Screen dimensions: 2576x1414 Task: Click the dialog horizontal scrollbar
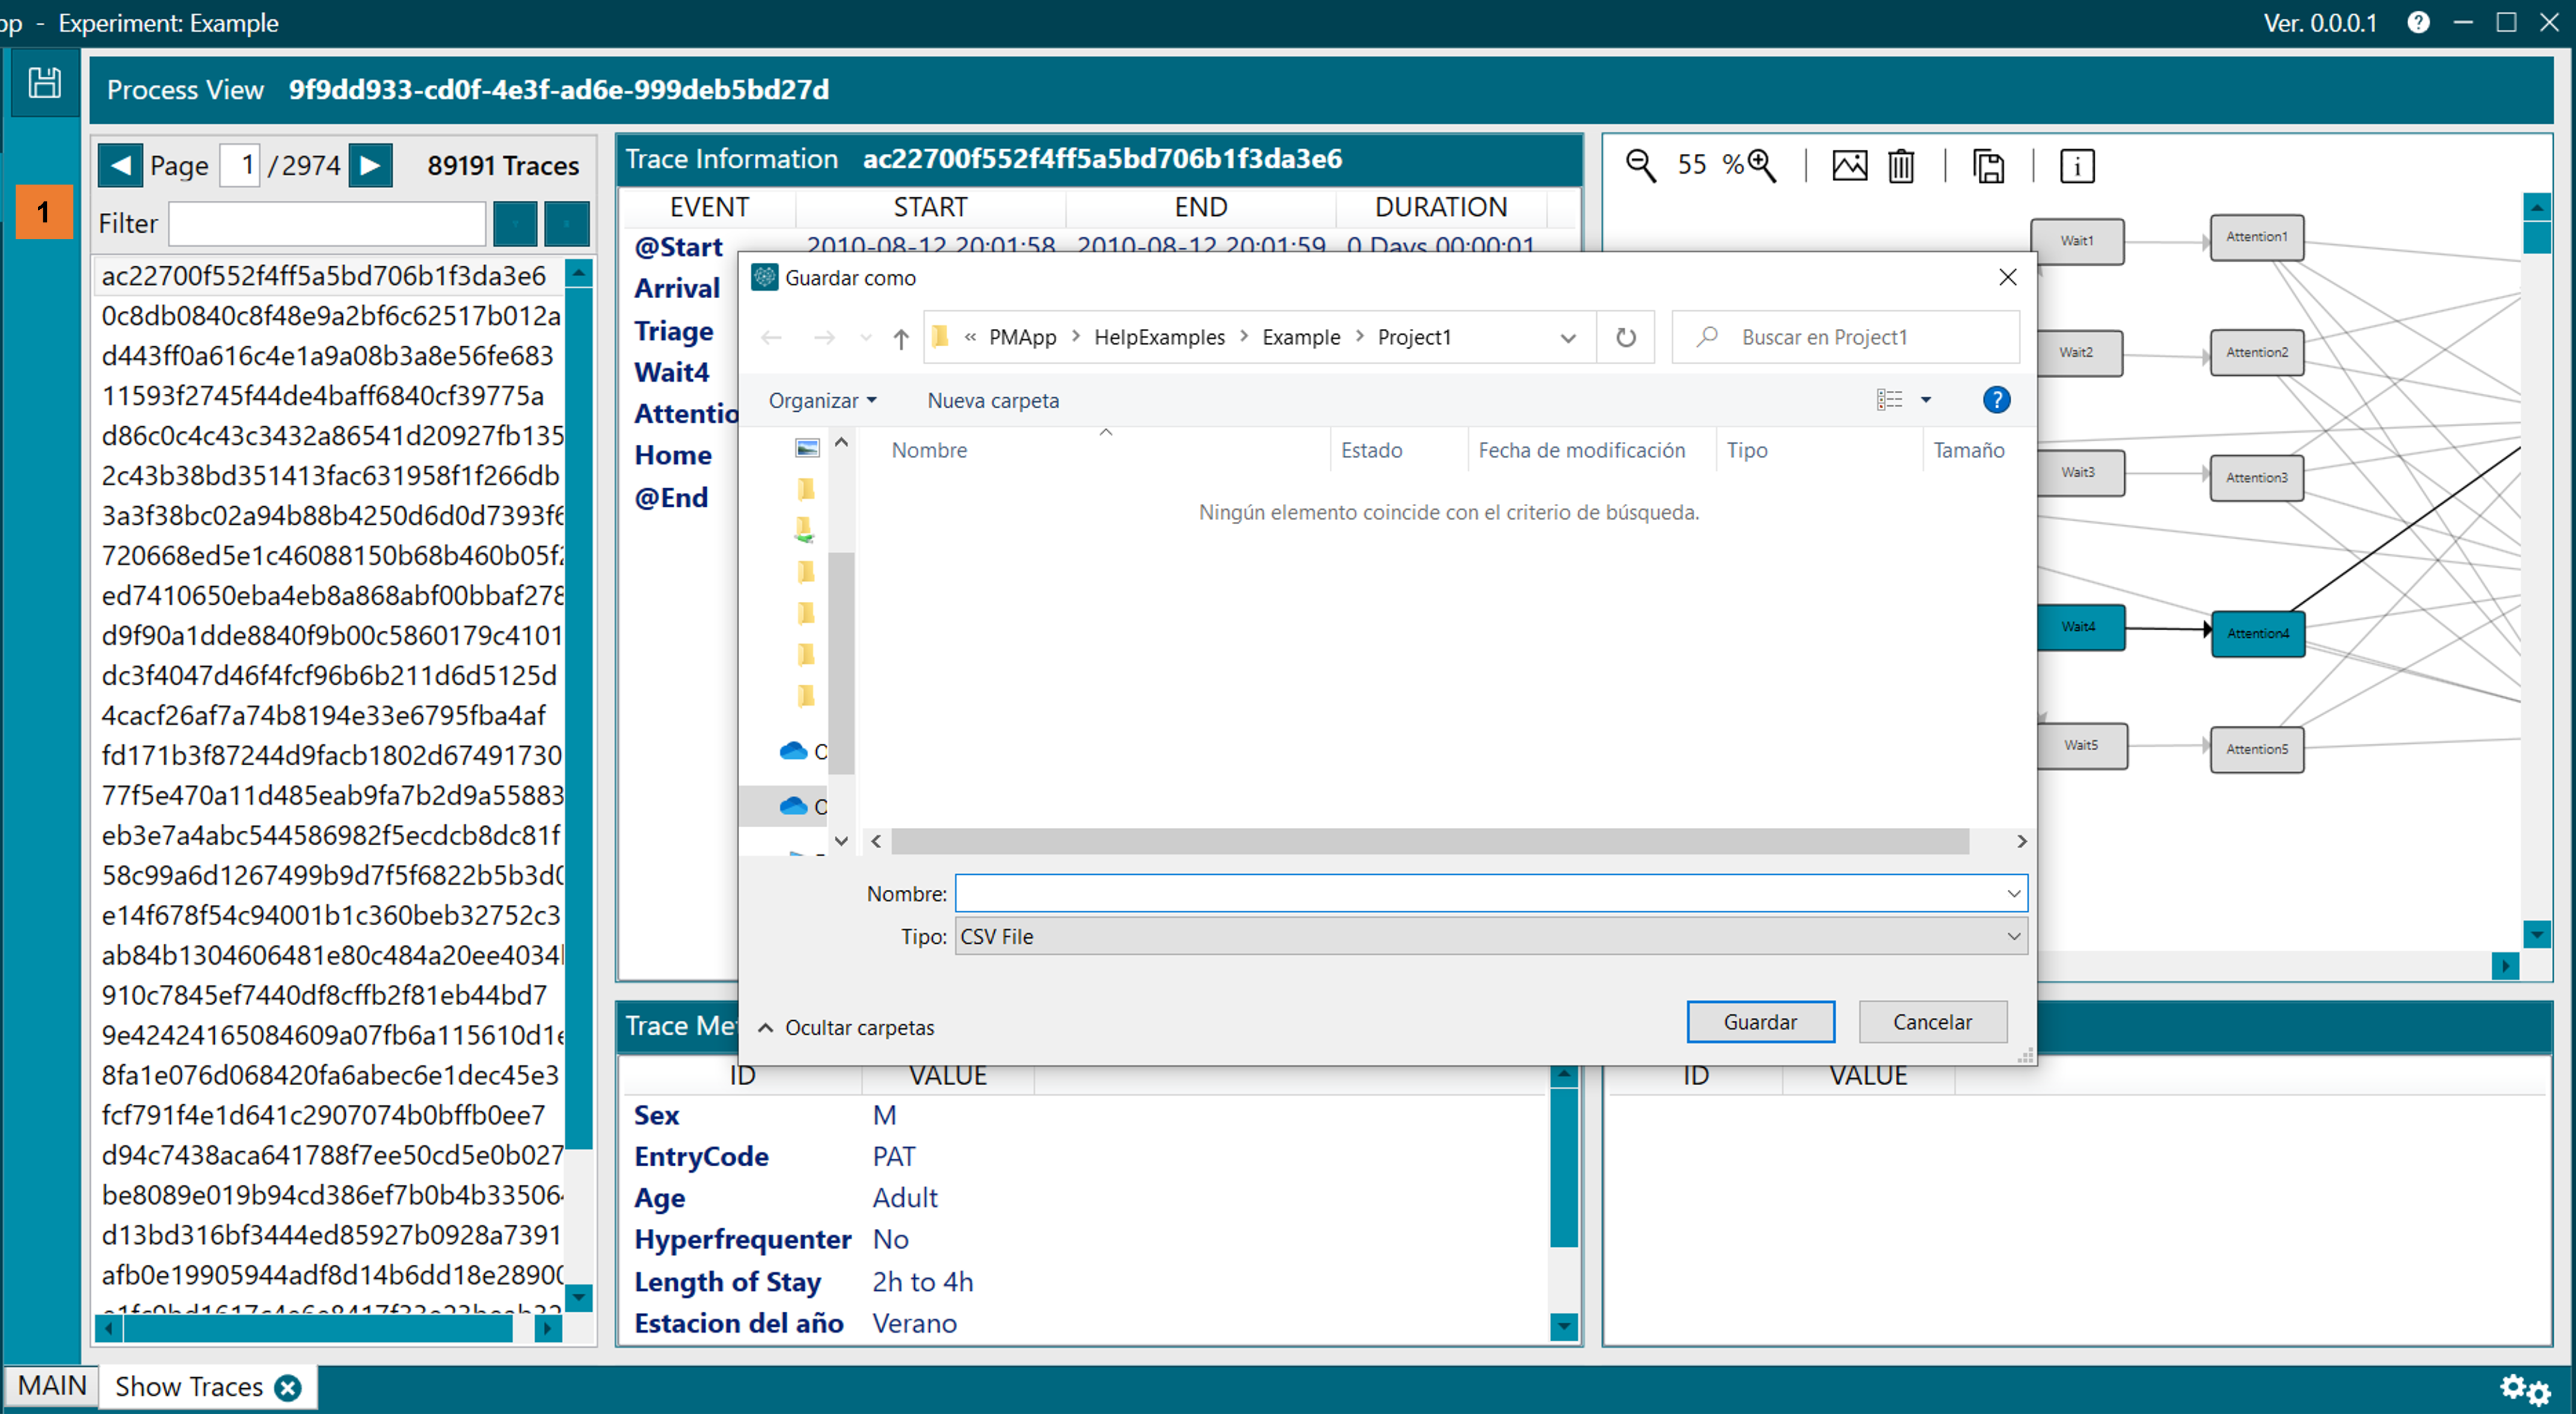1430,842
